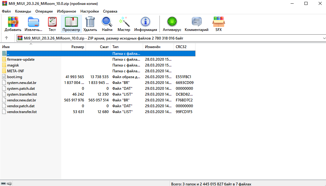The height and width of the screenshot is (186, 326).
Task: Sort by the Изменён column header
Action: [x=159, y=47]
